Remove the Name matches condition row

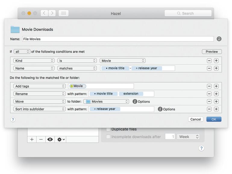[209, 68]
